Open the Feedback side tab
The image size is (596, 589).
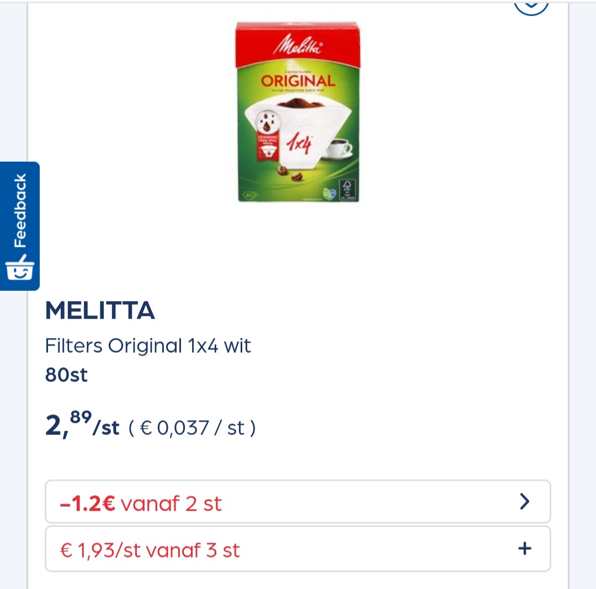point(19,226)
